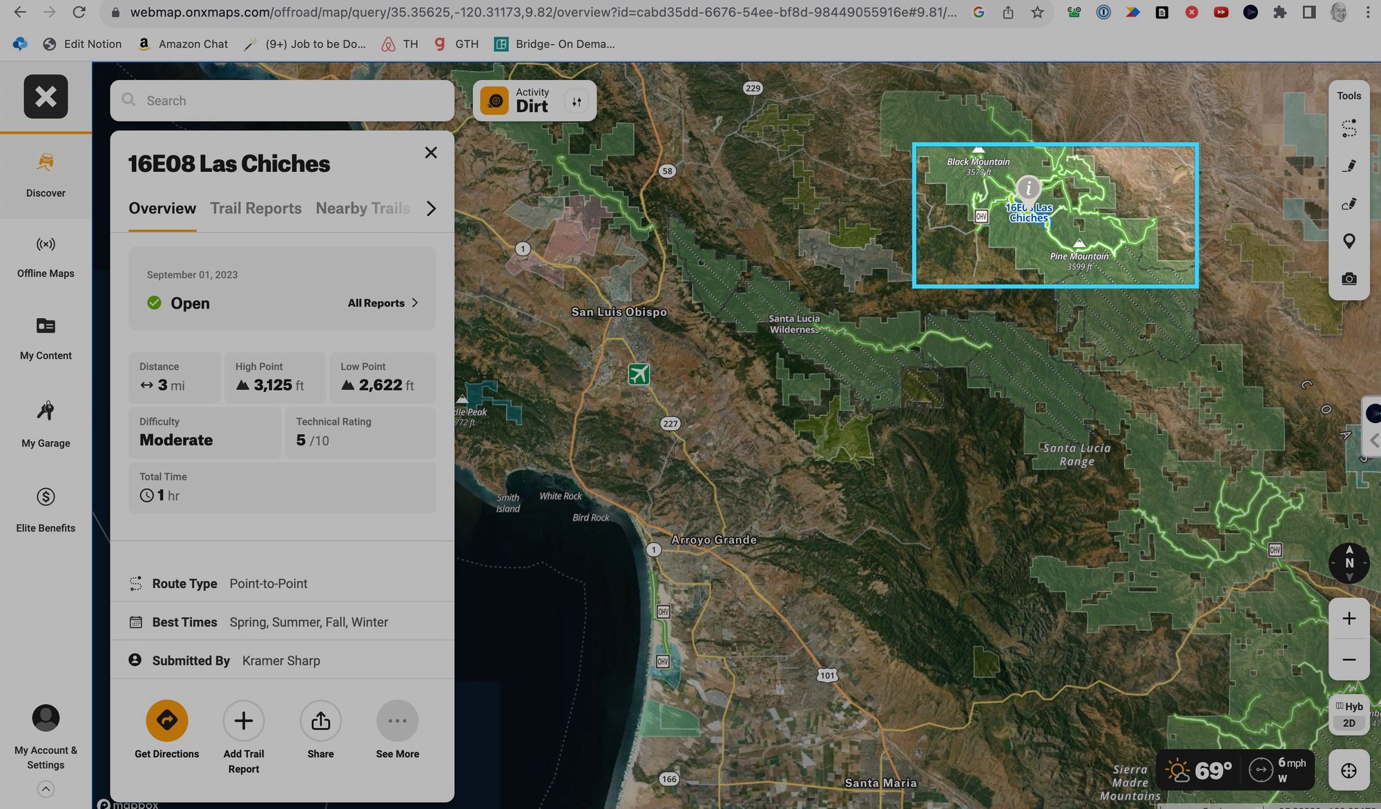This screenshot has height=809, width=1381.
Task: Expand the account settings arrow at bottom
Action: pyautogui.click(x=46, y=789)
